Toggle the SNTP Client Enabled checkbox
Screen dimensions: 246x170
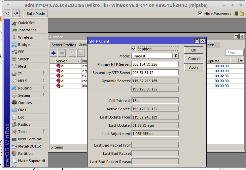(133, 49)
